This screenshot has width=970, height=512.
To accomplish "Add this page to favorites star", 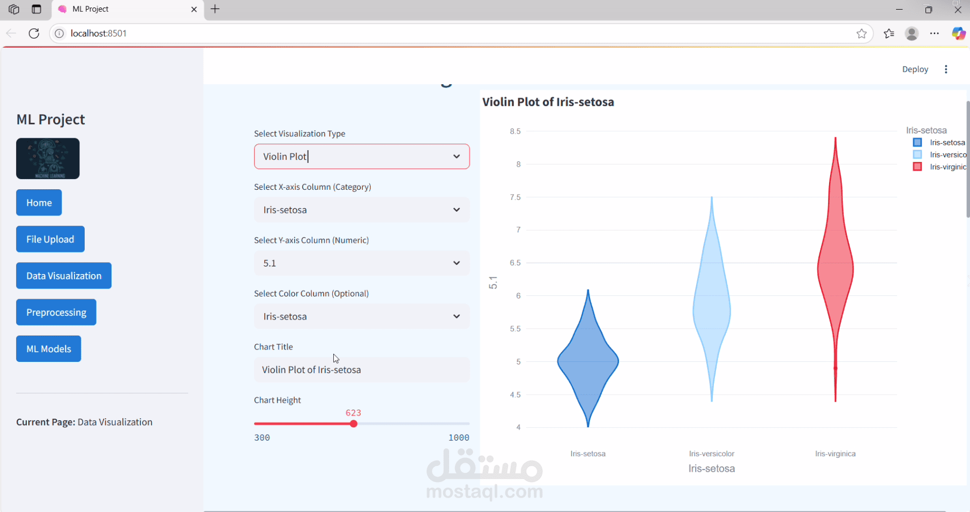I will point(862,34).
